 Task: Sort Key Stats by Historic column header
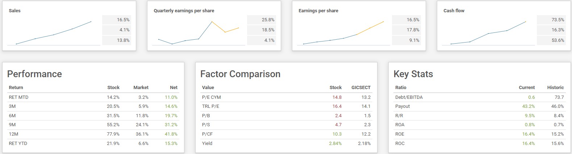point(555,88)
